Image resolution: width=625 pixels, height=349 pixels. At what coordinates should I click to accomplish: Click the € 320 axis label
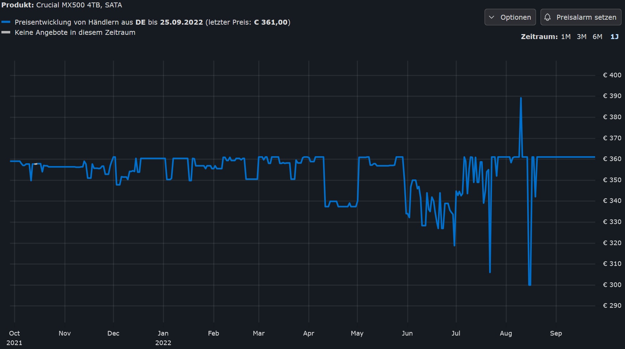tap(612, 243)
